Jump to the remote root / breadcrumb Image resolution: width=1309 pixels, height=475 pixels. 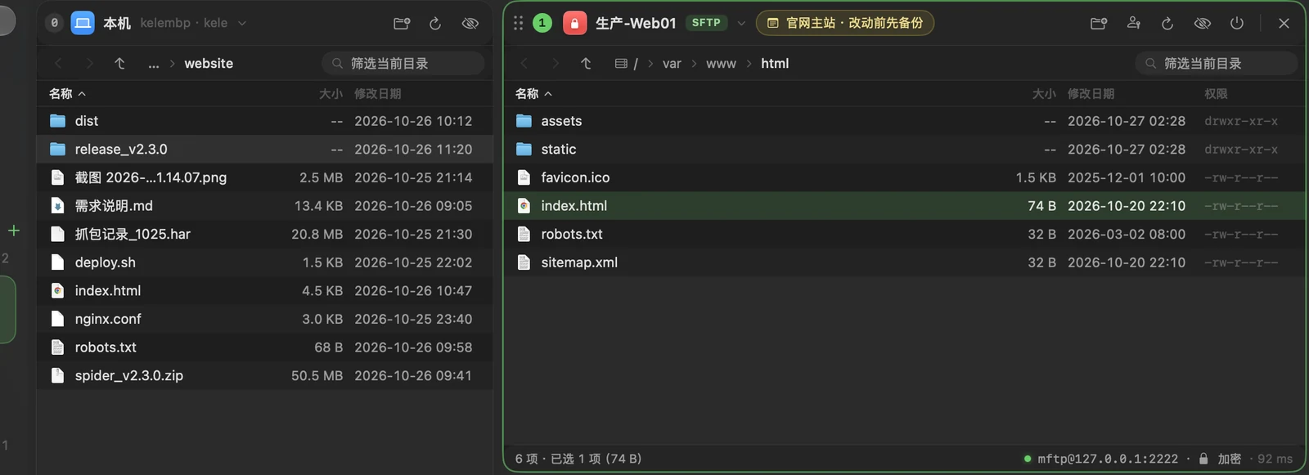tap(627, 63)
